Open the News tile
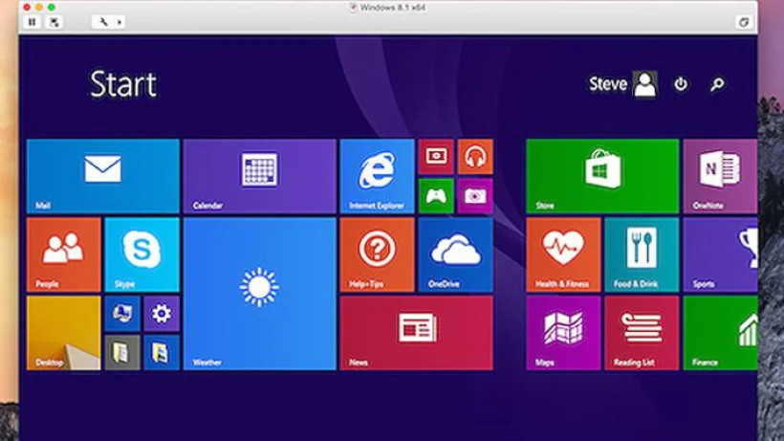This screenshot has height=441, width=784. click(417, 333)
